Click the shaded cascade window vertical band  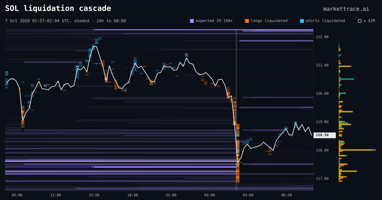click(236, 110)
